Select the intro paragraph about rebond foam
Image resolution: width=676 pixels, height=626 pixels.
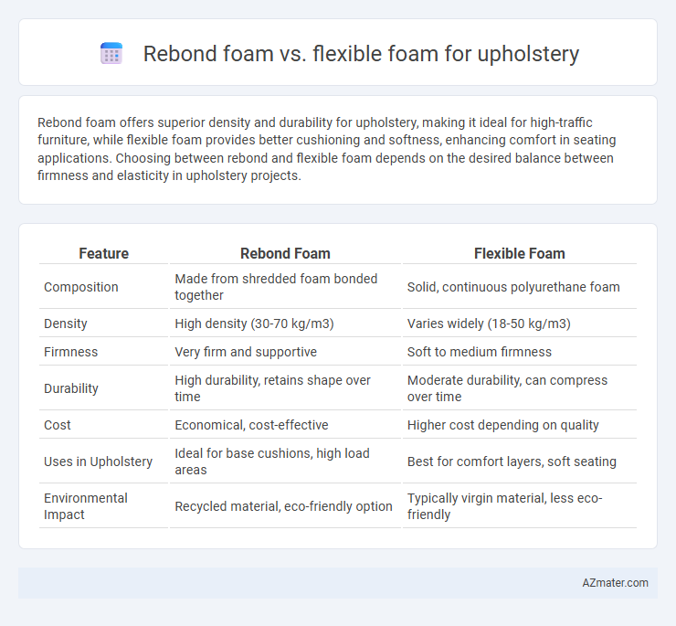[x=327, y=149]
